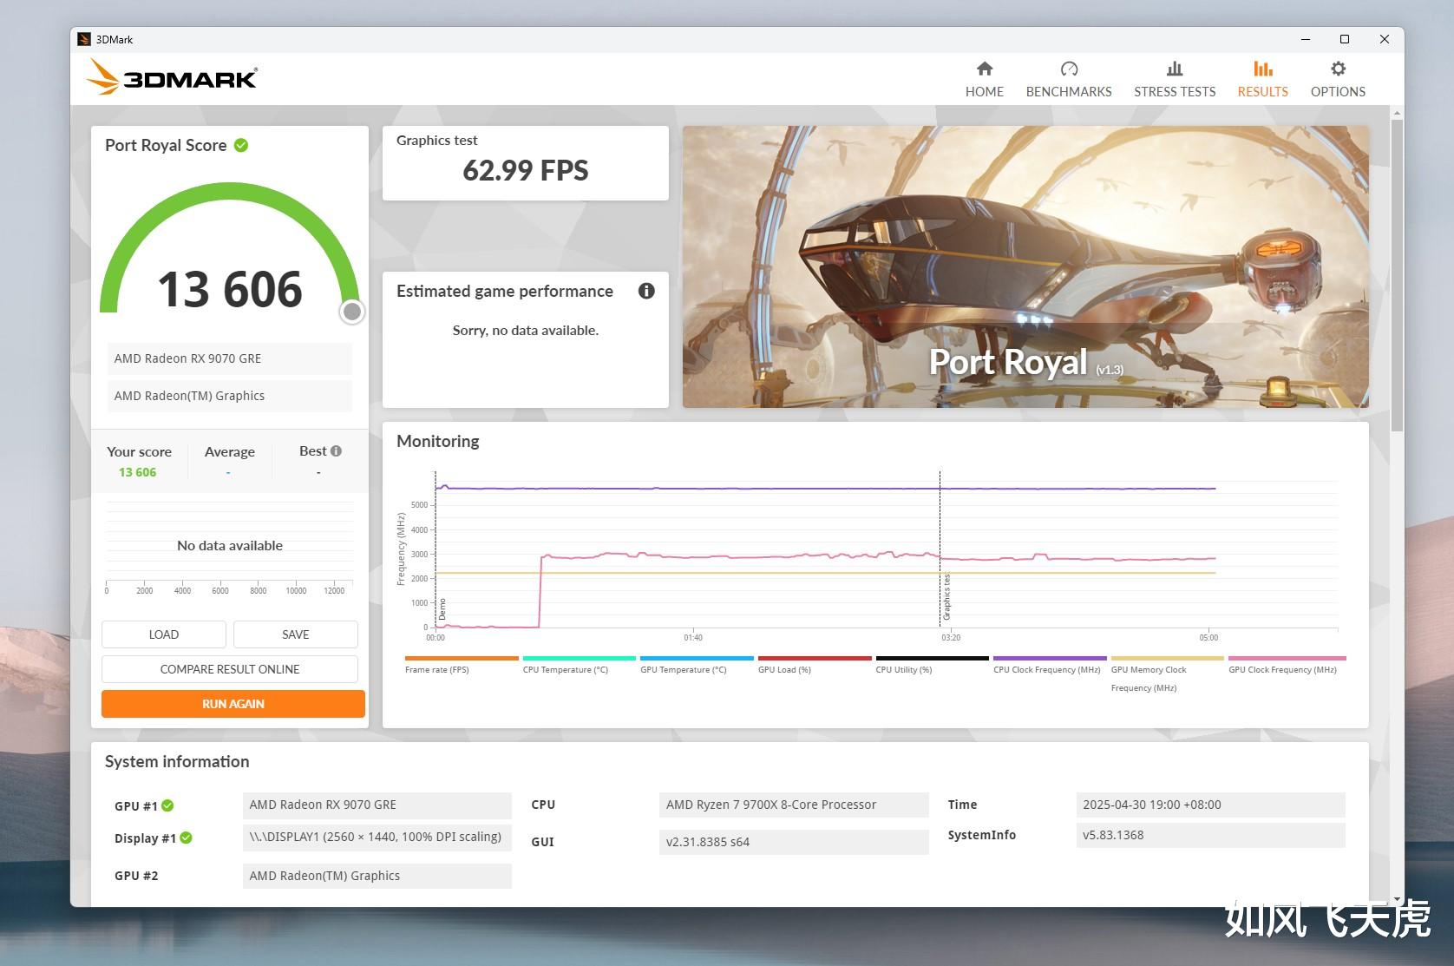Toggle CPU Utility (%) legend series
Image resolution: width=1454 pixels, height=966 pixels.
[x=932, y=665]
